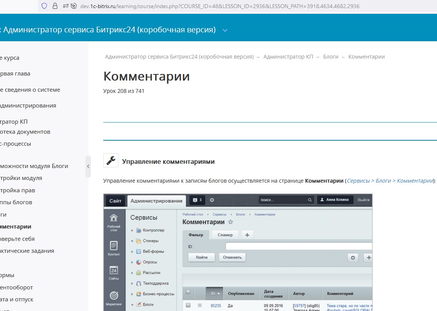
Task: Open the Администратор КП breadcrumb link
Action: coord(288,57)
